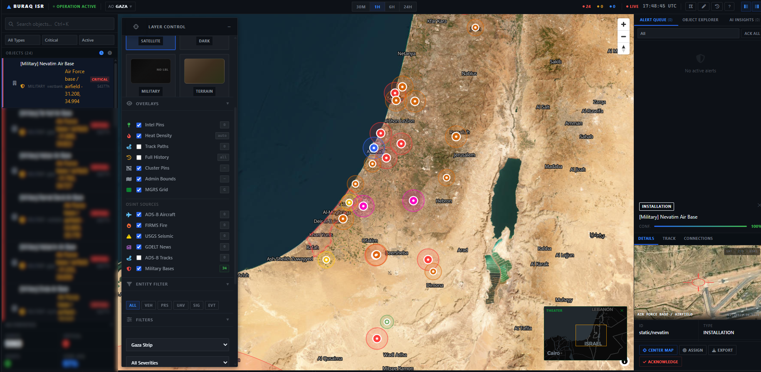The width and height of the screenshot is (761, 372).
Task: Click the blue clock icon beside Objects header
Action: (x=101, y=53)
